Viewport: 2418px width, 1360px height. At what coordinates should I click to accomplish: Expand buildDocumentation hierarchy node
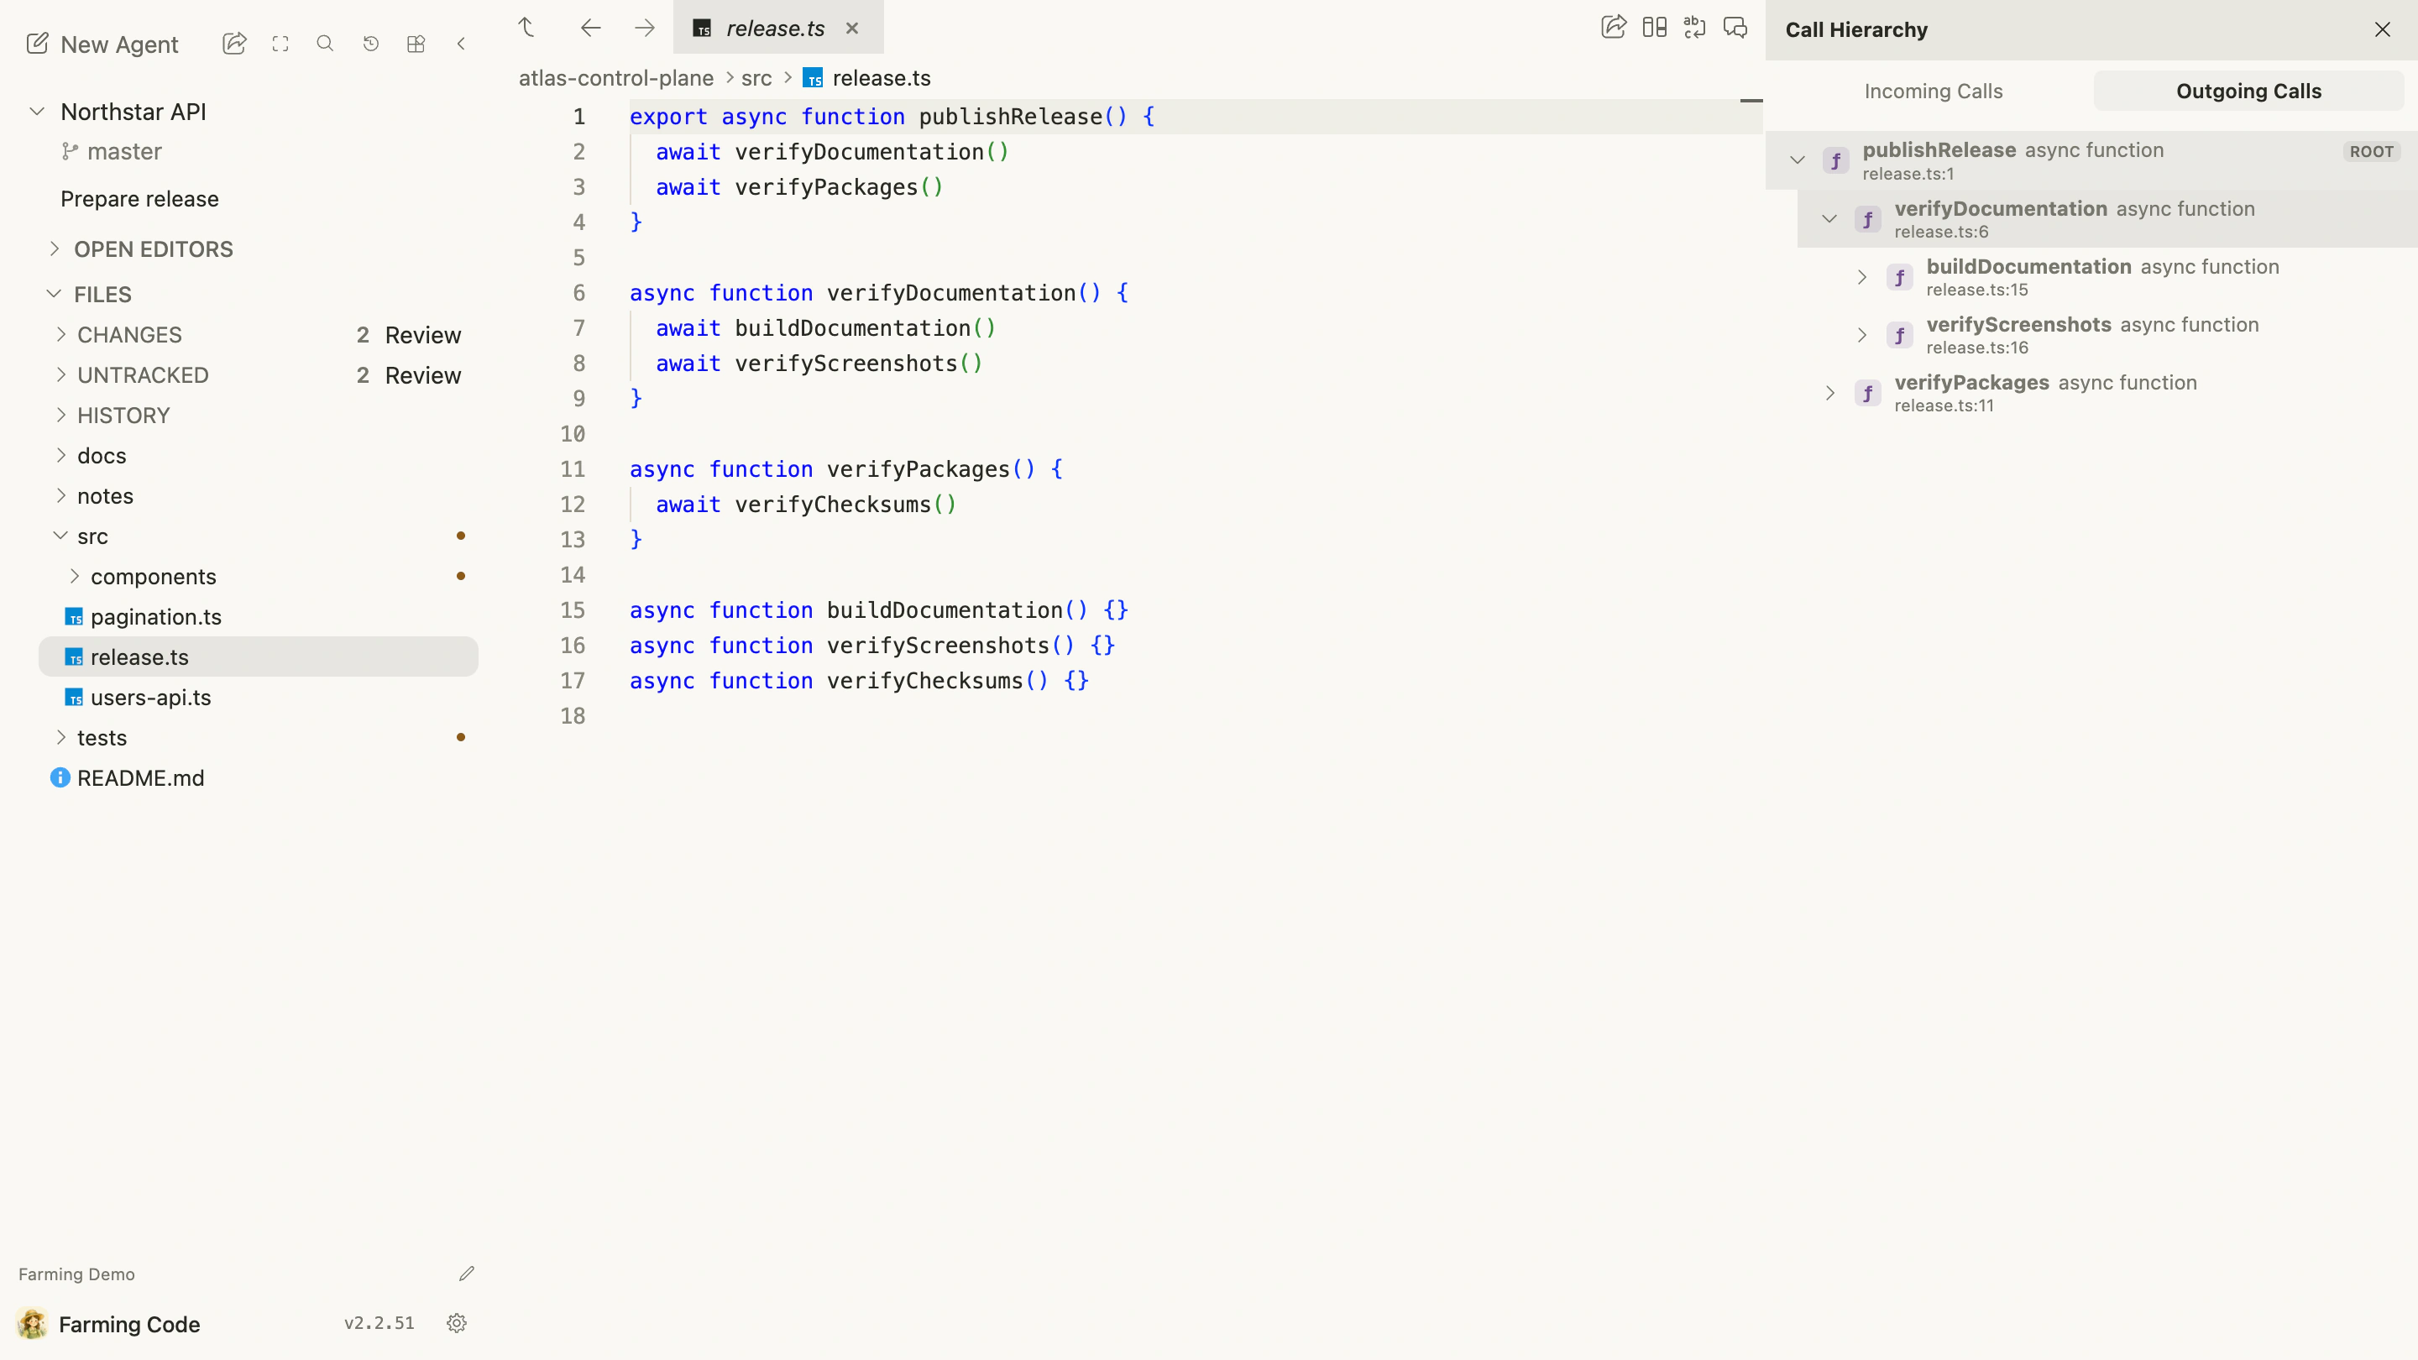coord(1861,278)
